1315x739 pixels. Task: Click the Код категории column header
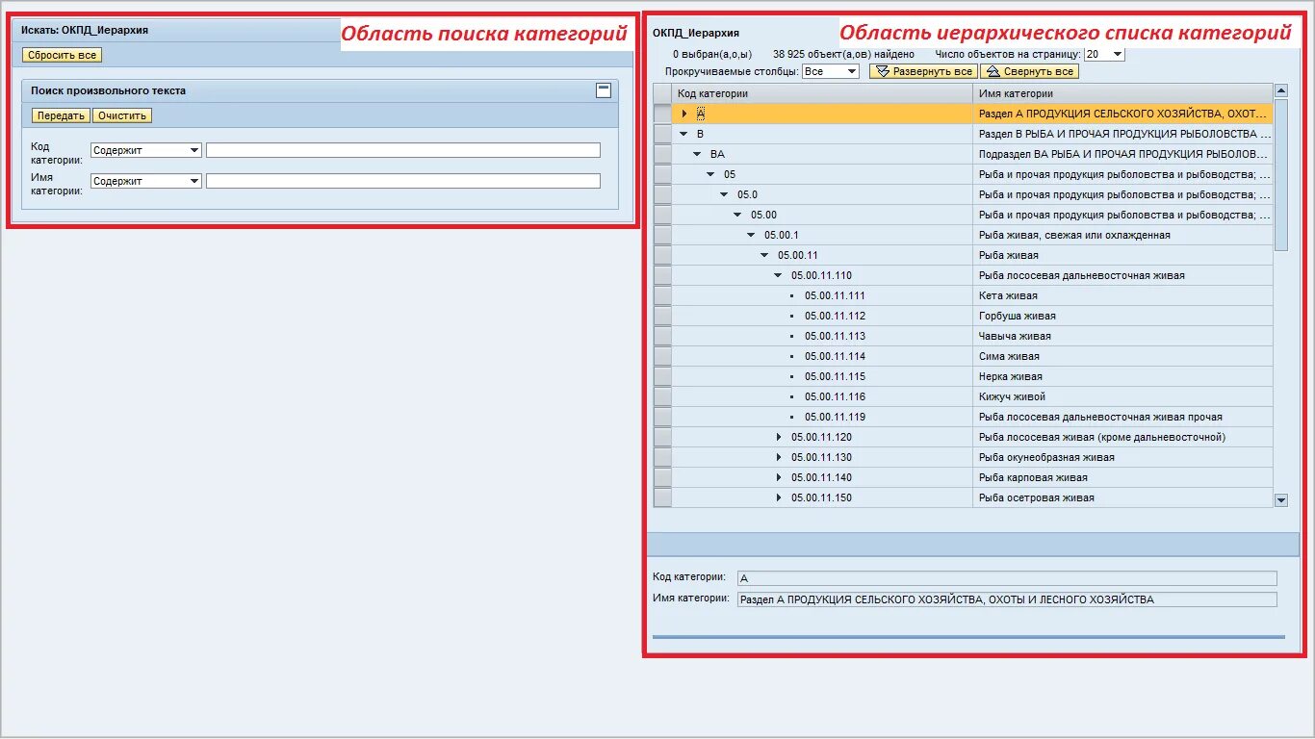click(x=822, y=93)
